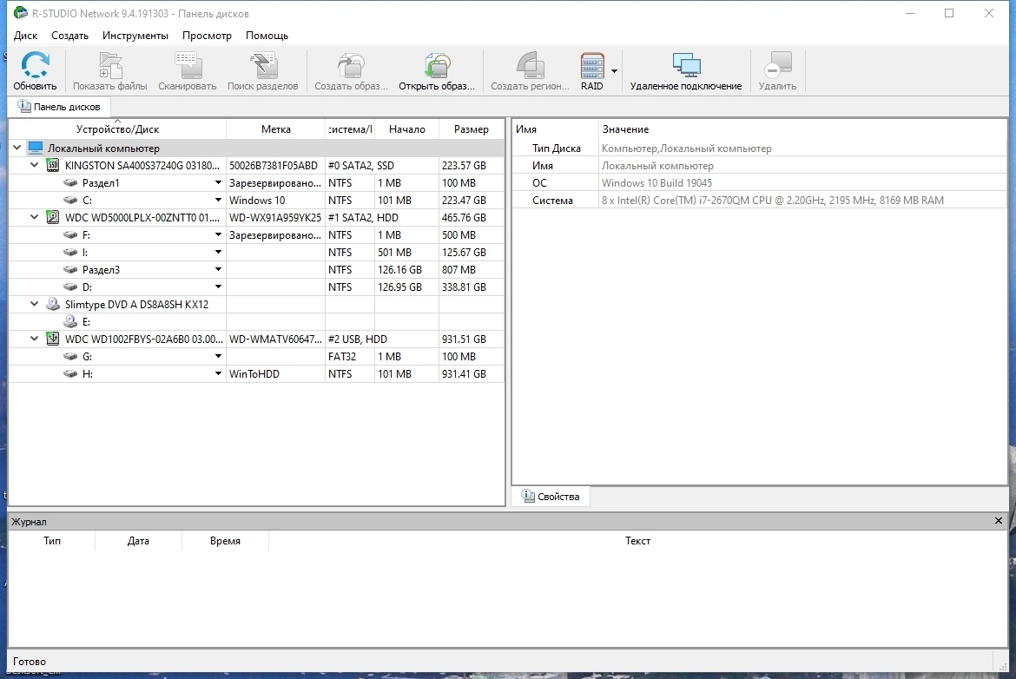The width and height of the screenshot is (1016, 679).
Task: Collapse the Slimtype DVD drive node
Action: pos(35,304)
